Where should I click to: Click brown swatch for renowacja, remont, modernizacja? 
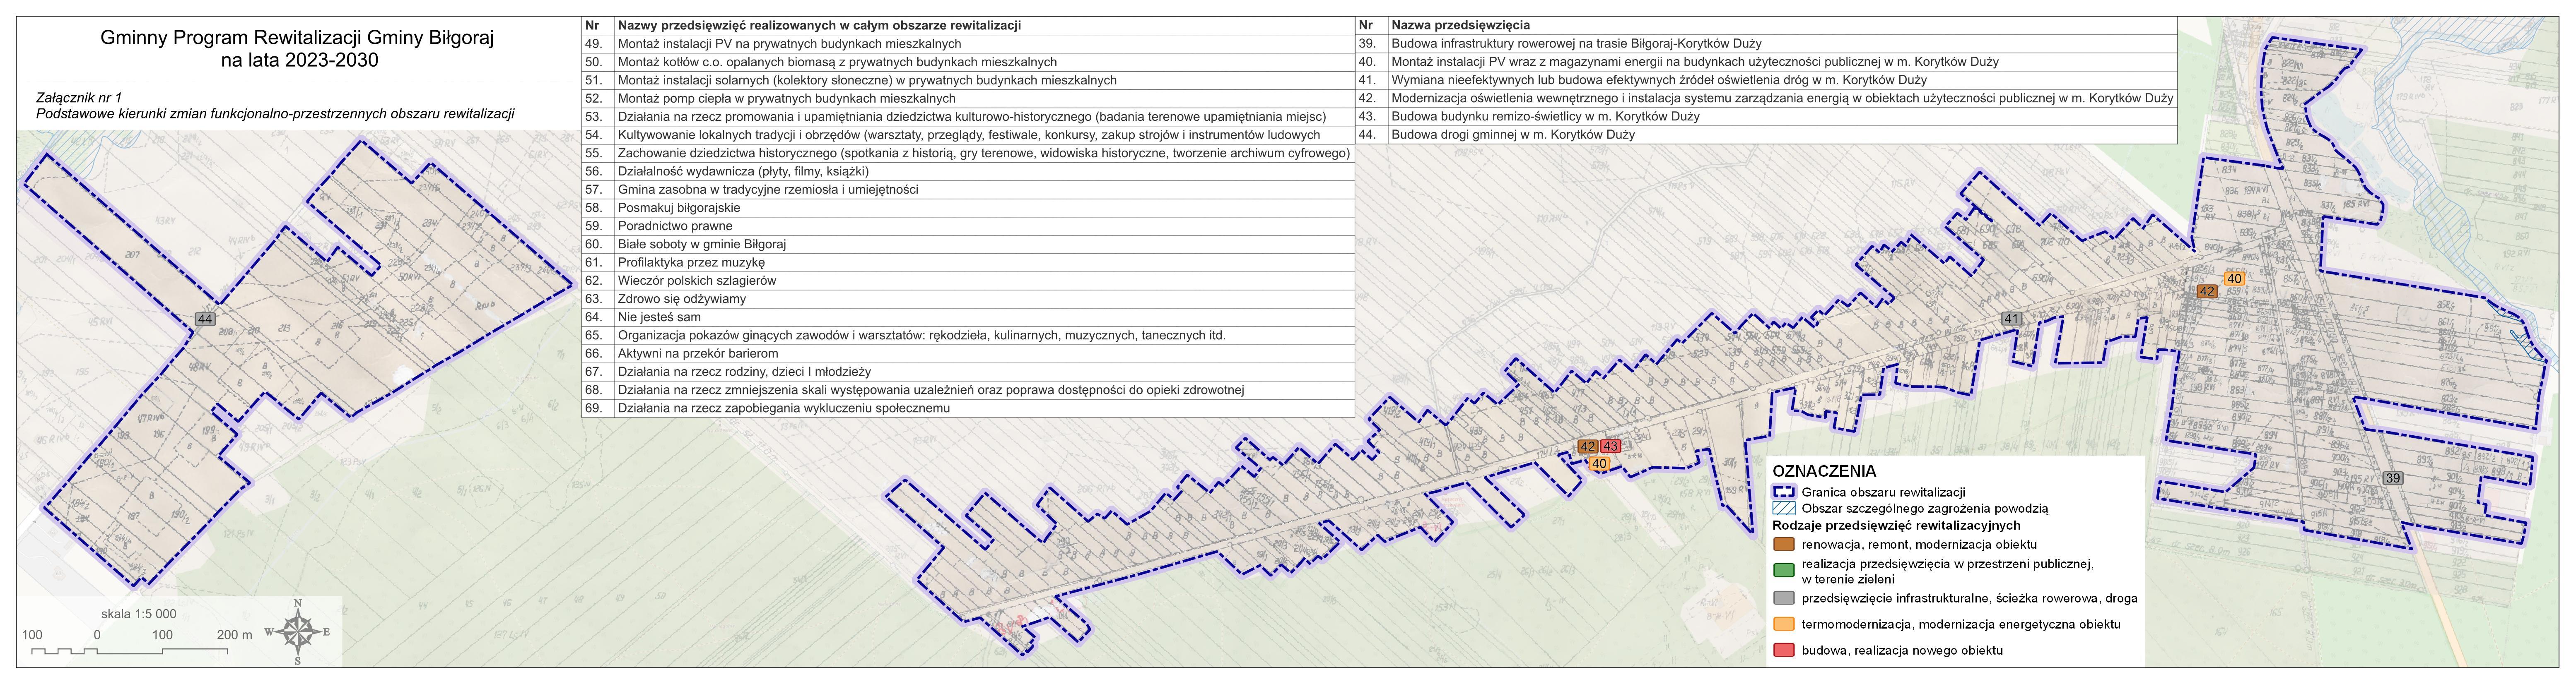(x=1784, y=544)
